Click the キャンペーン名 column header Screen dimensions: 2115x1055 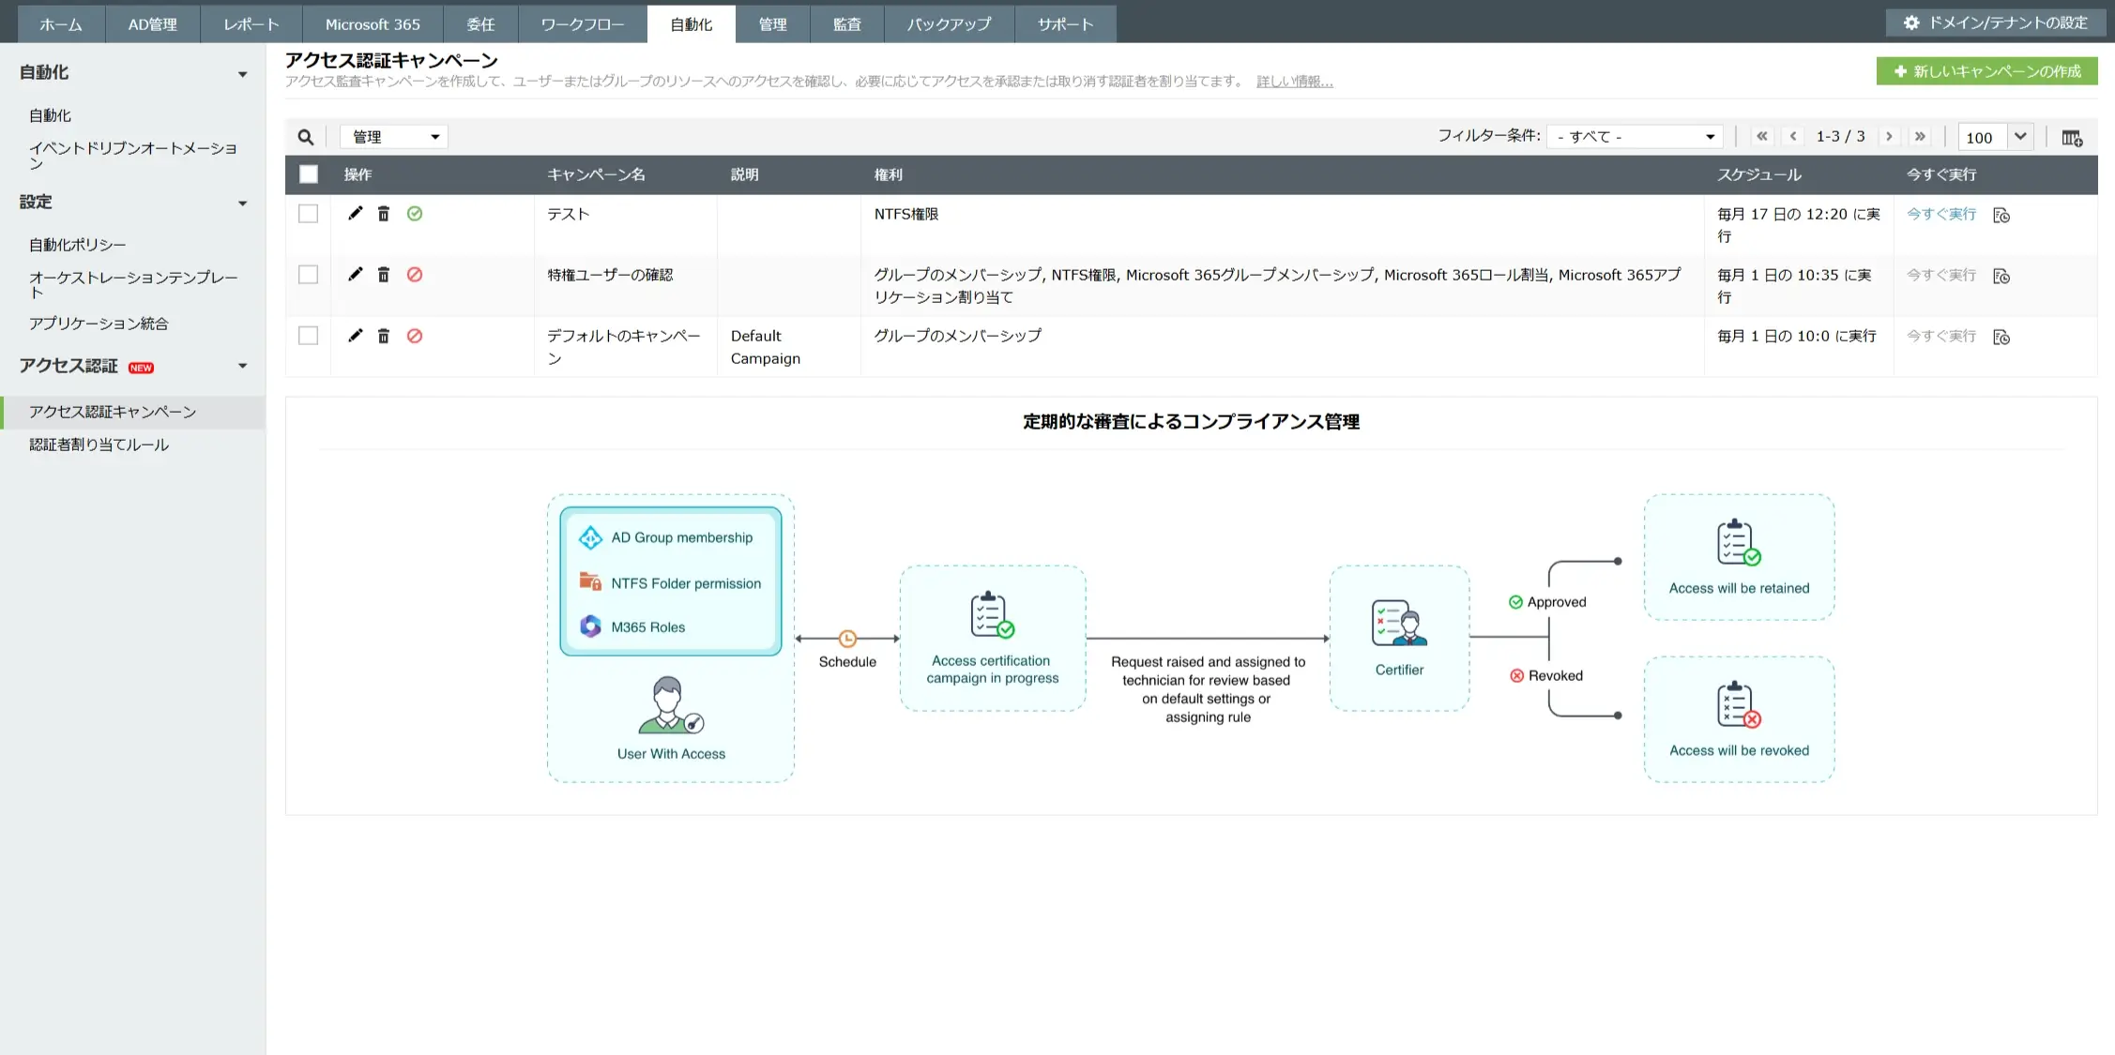coord(596,174)
